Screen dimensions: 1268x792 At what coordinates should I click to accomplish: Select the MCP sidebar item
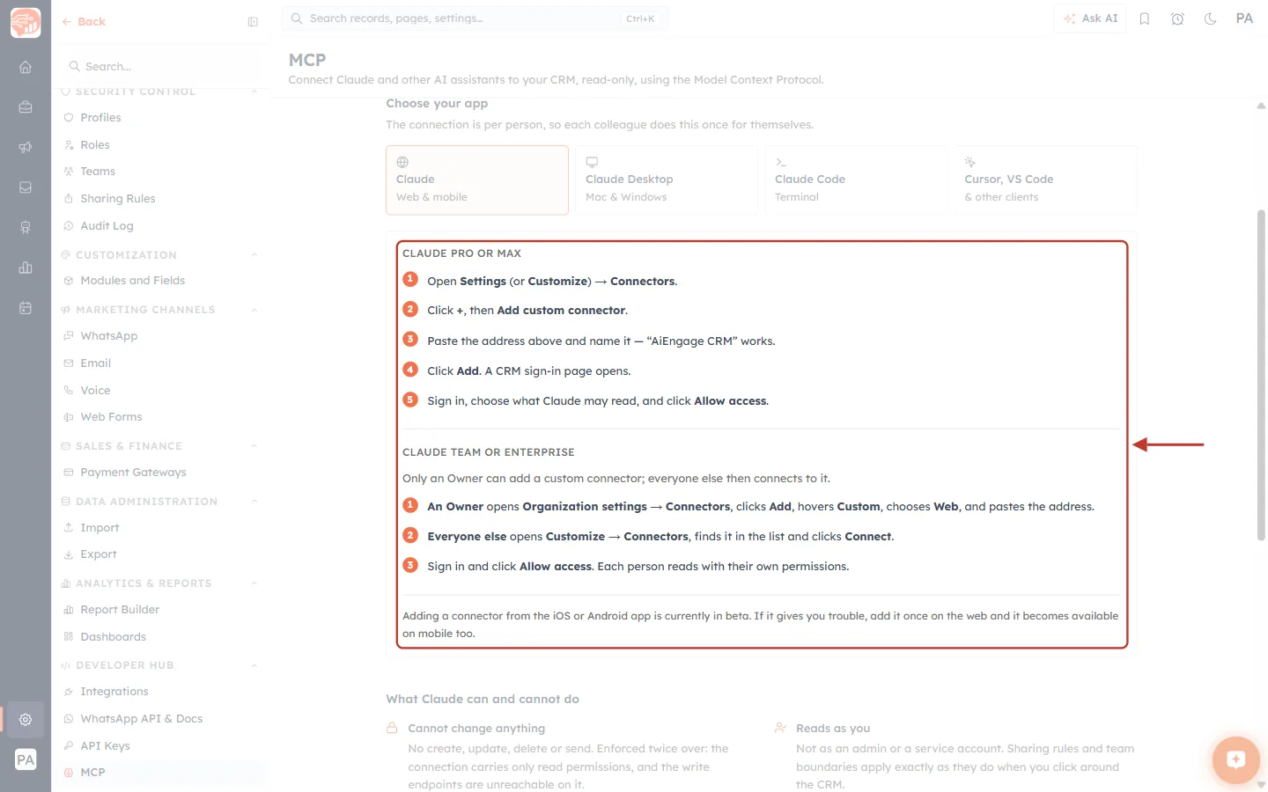[x=162, y=773]
